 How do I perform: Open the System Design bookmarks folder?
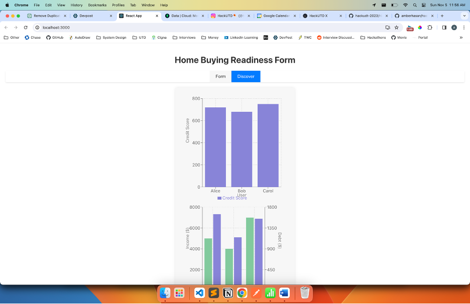point(111,38)
